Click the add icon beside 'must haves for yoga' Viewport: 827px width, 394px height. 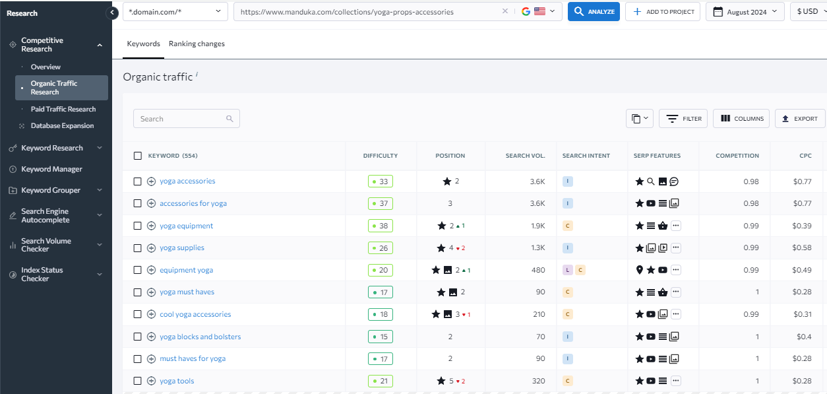coord(151,359)
